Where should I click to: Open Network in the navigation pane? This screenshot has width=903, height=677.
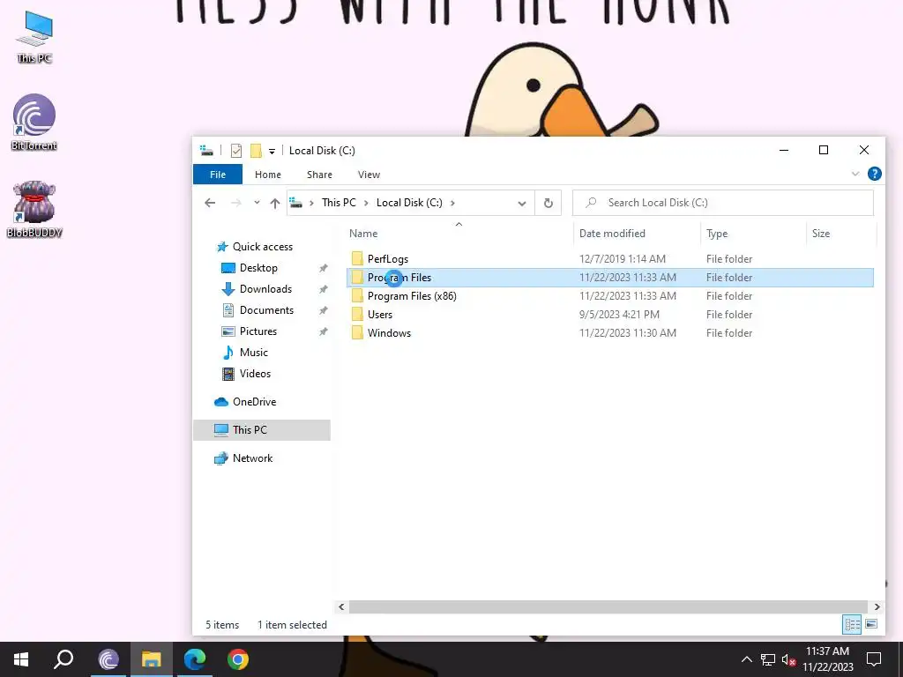[252, 458]
